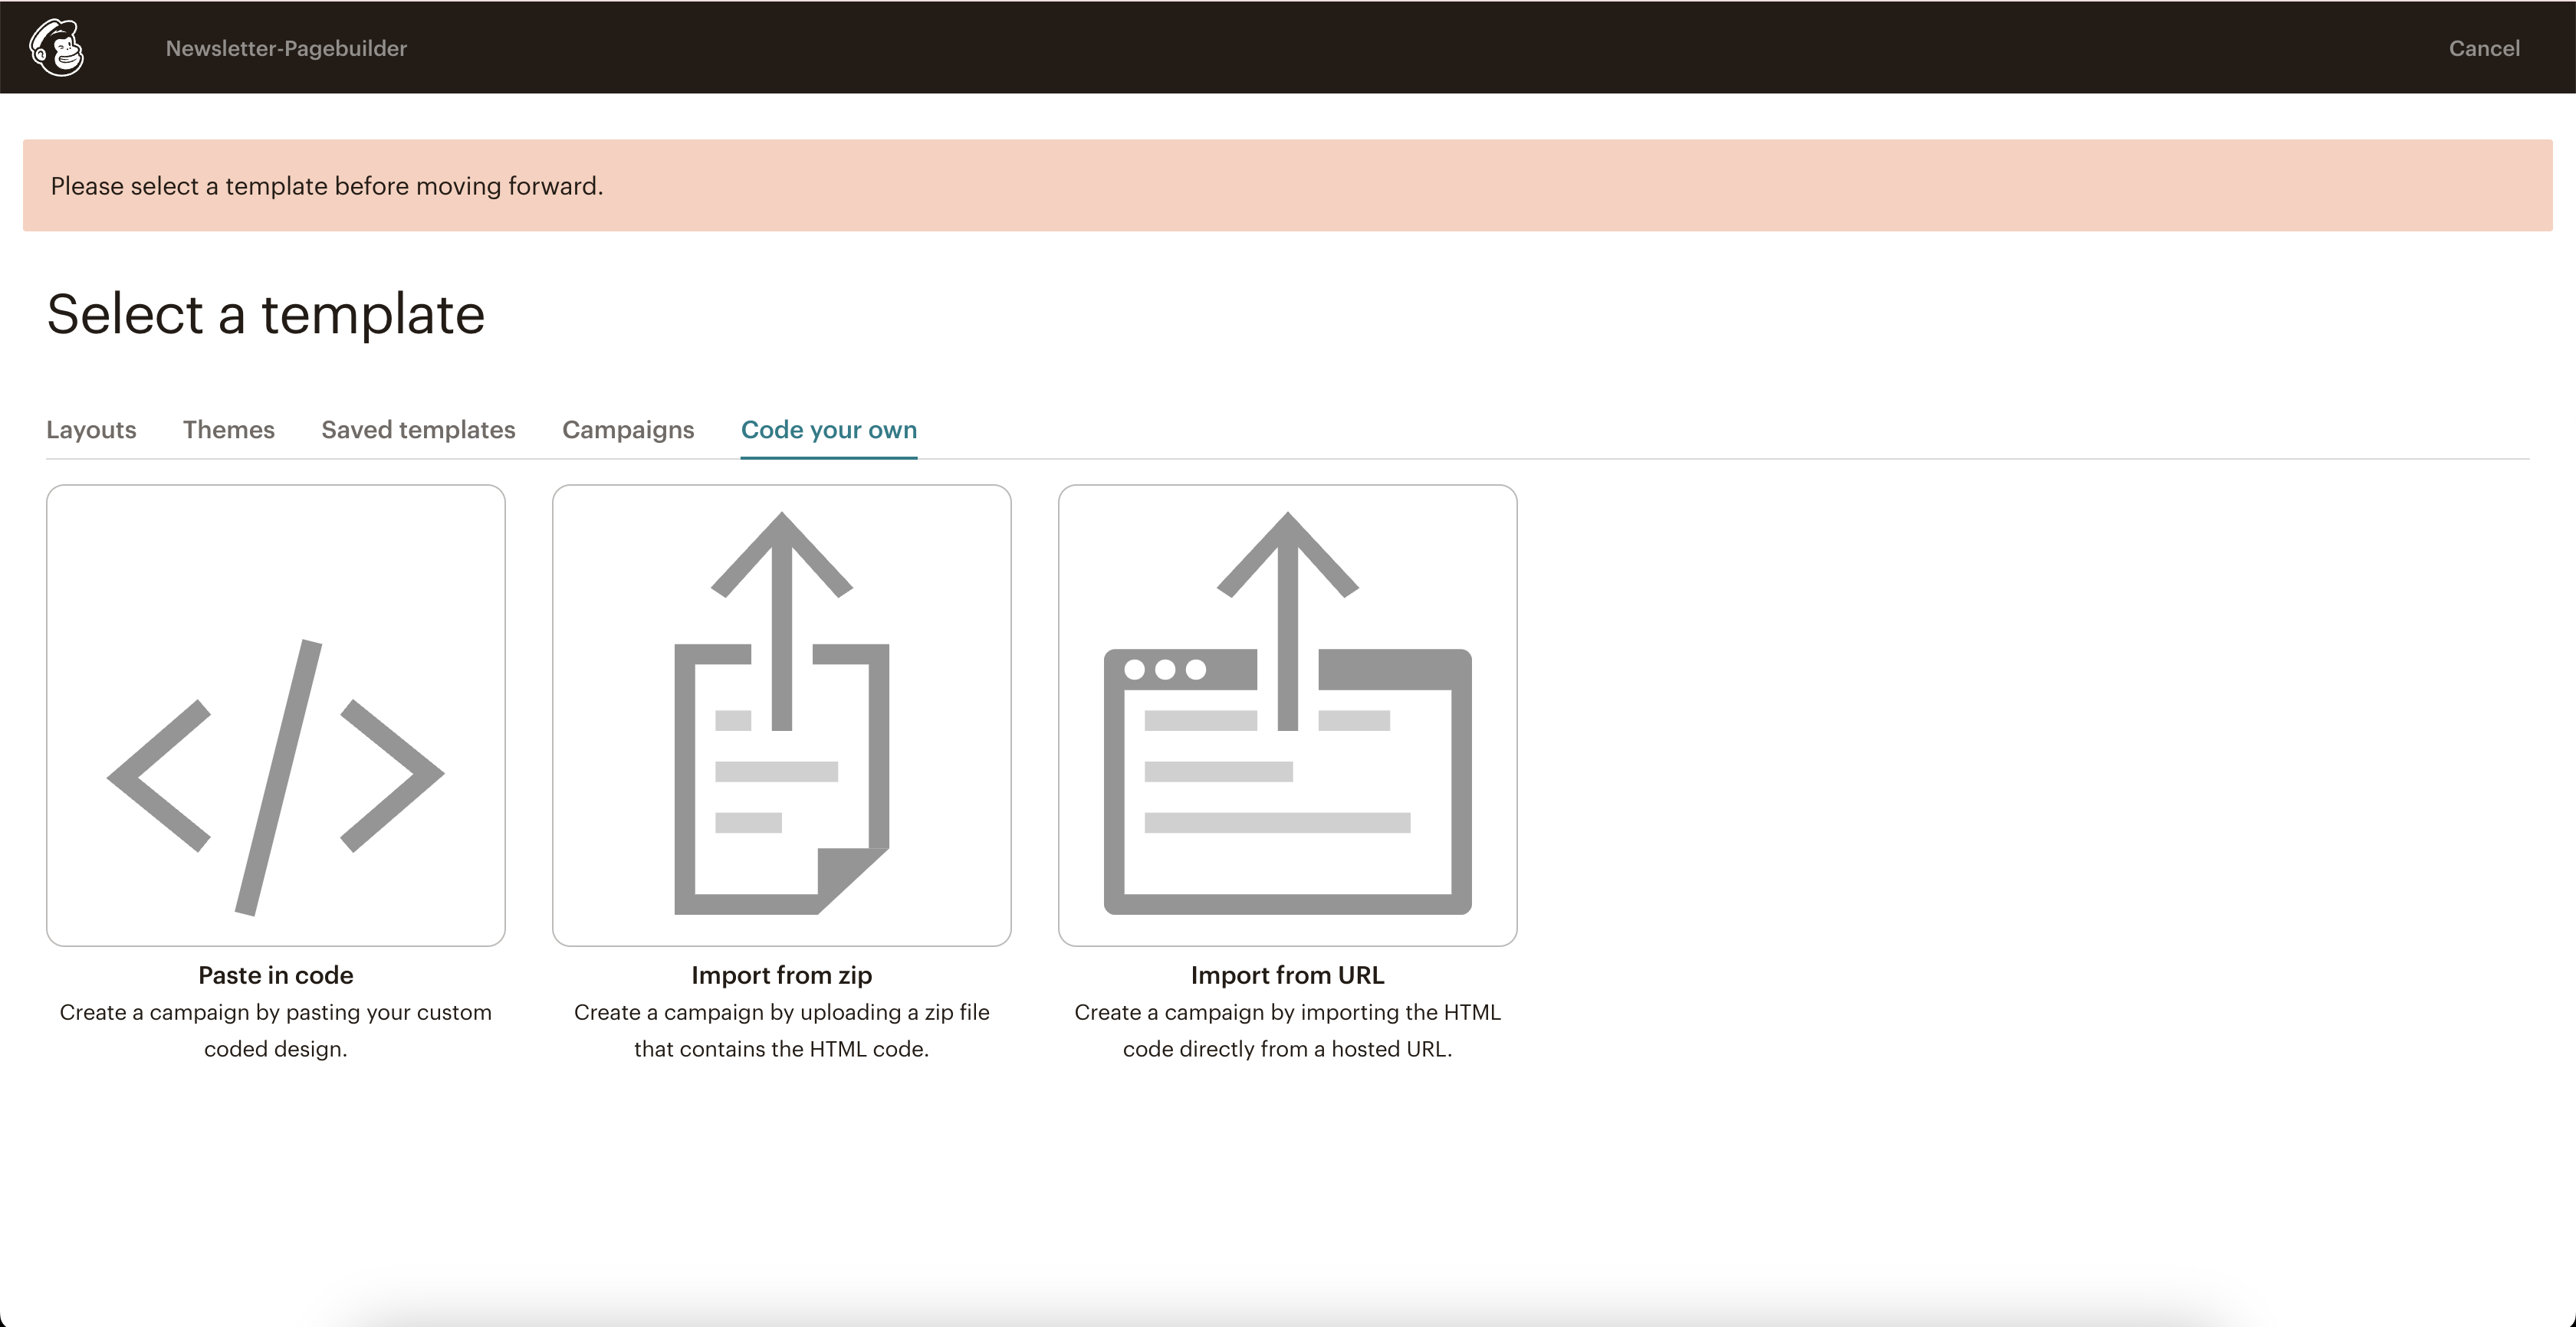Select the Paste in code template icon
This screenshot has width=2576, height=1327.
(276, 716)
